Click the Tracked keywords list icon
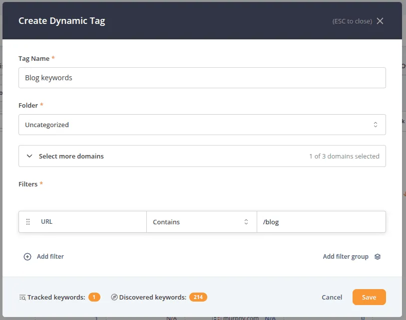 coord(22,298)
